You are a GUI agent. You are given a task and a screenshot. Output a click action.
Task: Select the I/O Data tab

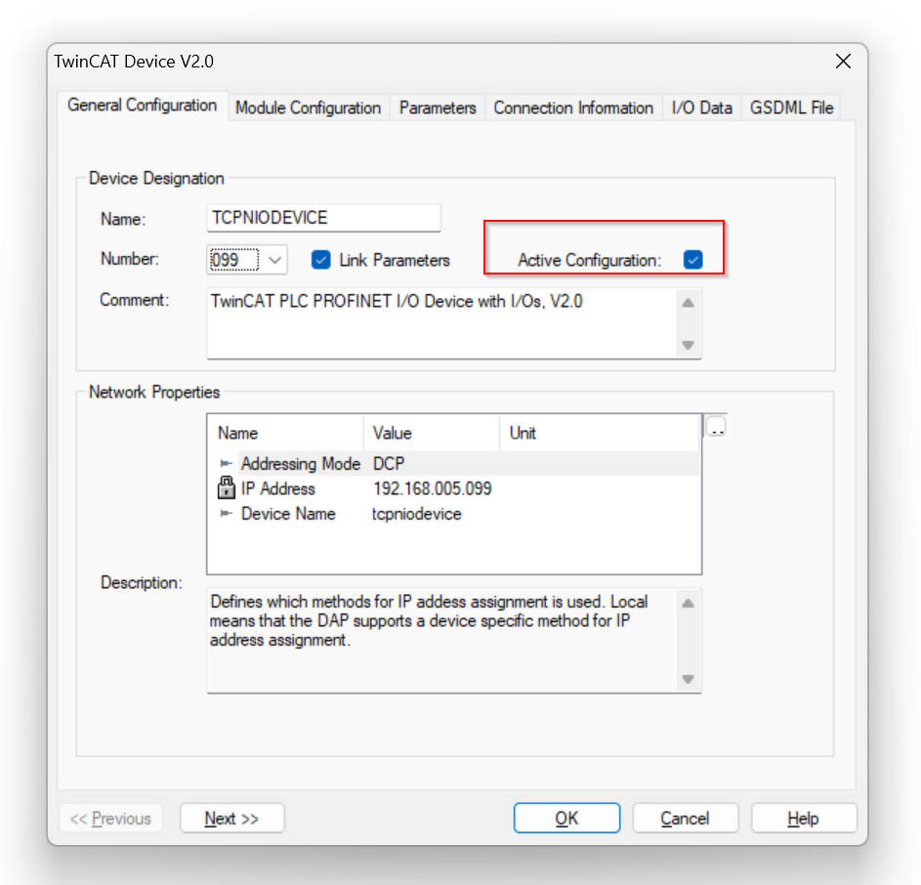click(x=702, y=107)
